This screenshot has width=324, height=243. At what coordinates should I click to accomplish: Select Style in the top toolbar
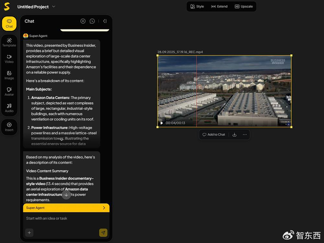197,6
